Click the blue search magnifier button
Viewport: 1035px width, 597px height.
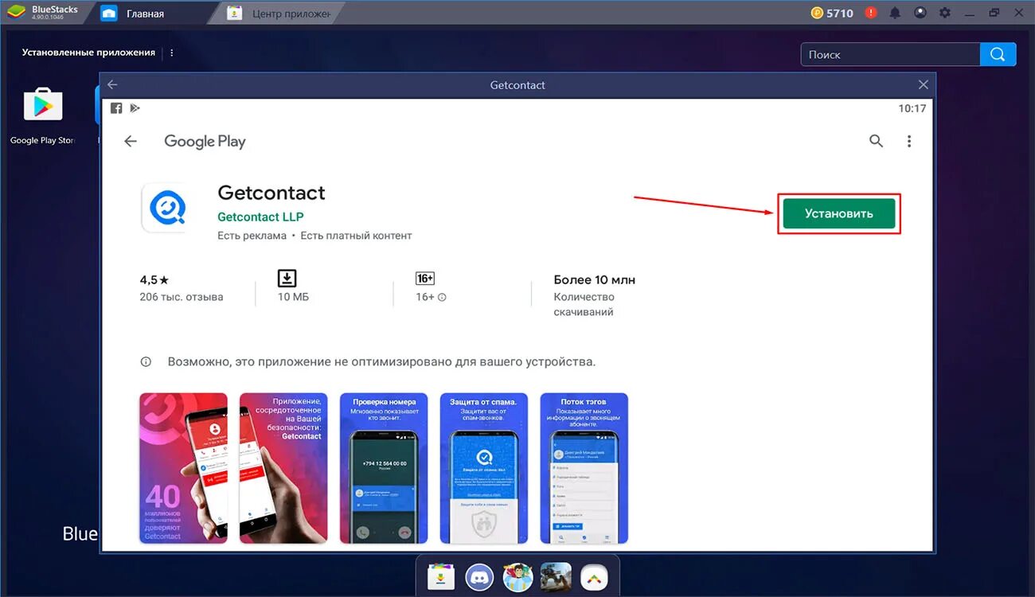(998, 54)
